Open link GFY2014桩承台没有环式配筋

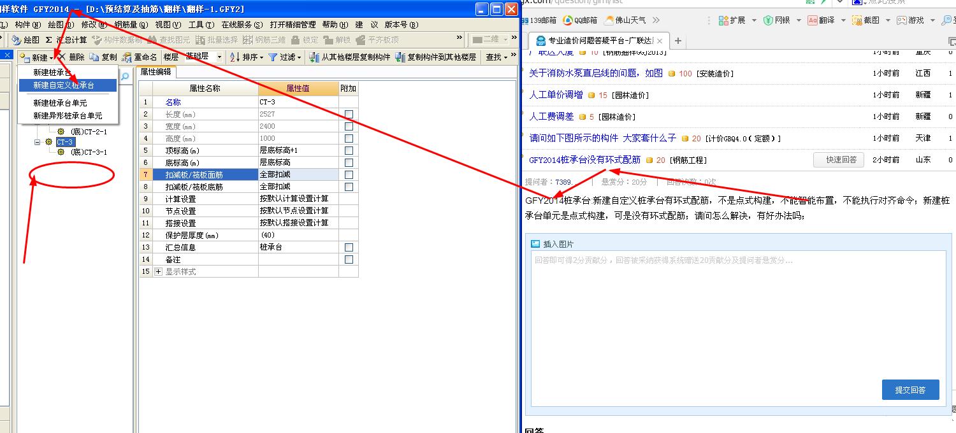pos(584,160)
